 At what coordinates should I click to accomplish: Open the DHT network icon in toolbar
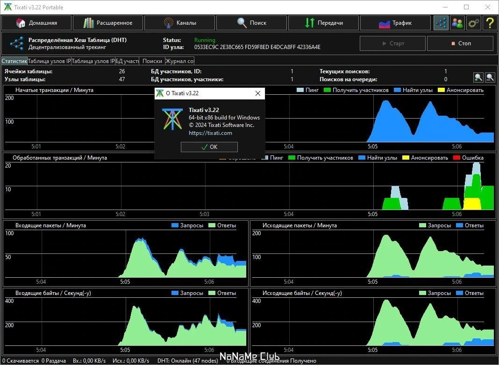click(441, 23)
